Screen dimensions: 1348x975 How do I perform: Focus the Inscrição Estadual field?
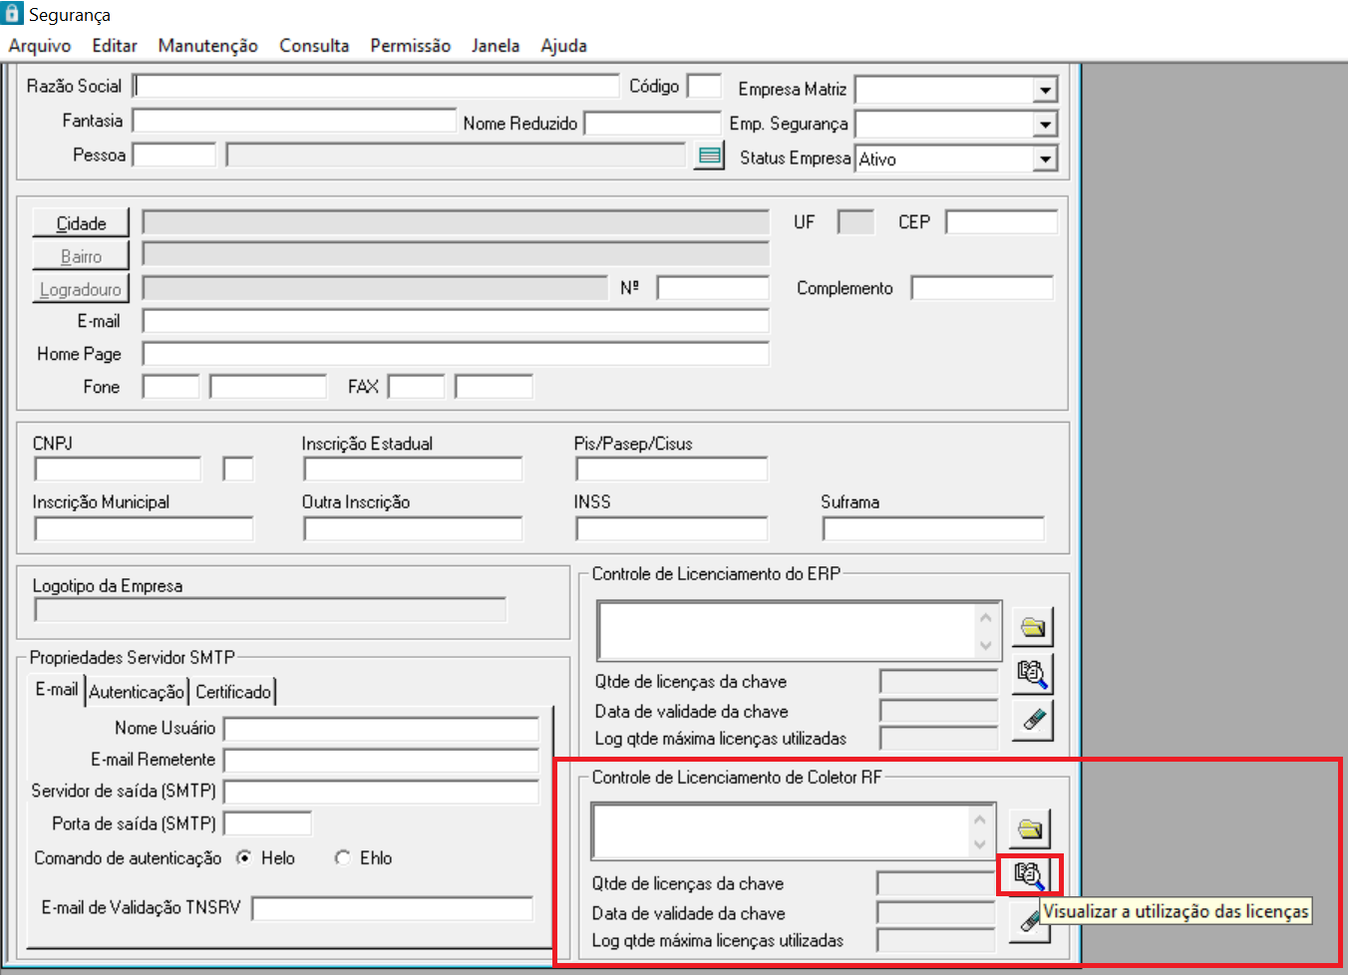coord(413,469)
